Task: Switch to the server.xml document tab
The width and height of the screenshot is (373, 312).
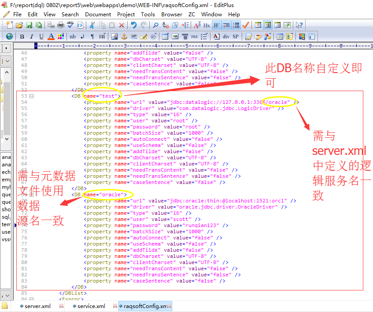Action: (37, 306)
